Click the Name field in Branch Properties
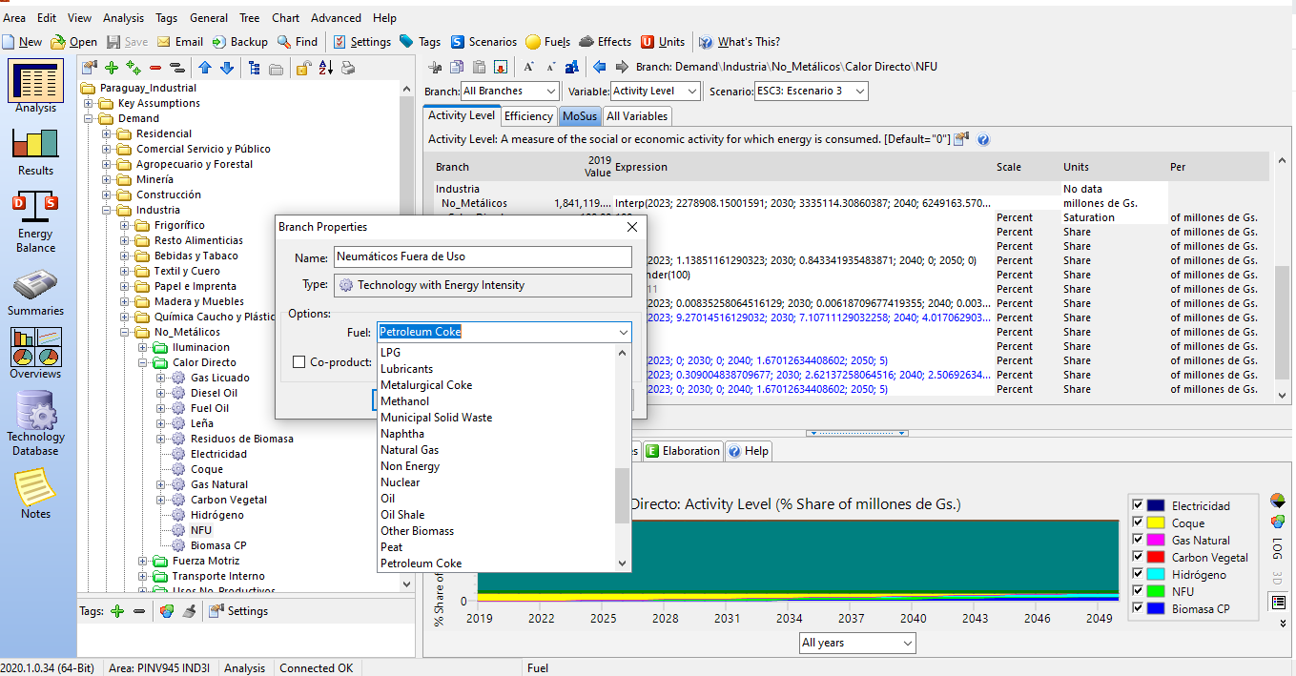Screen dimensions: 1296x676 tap(483, 256)
